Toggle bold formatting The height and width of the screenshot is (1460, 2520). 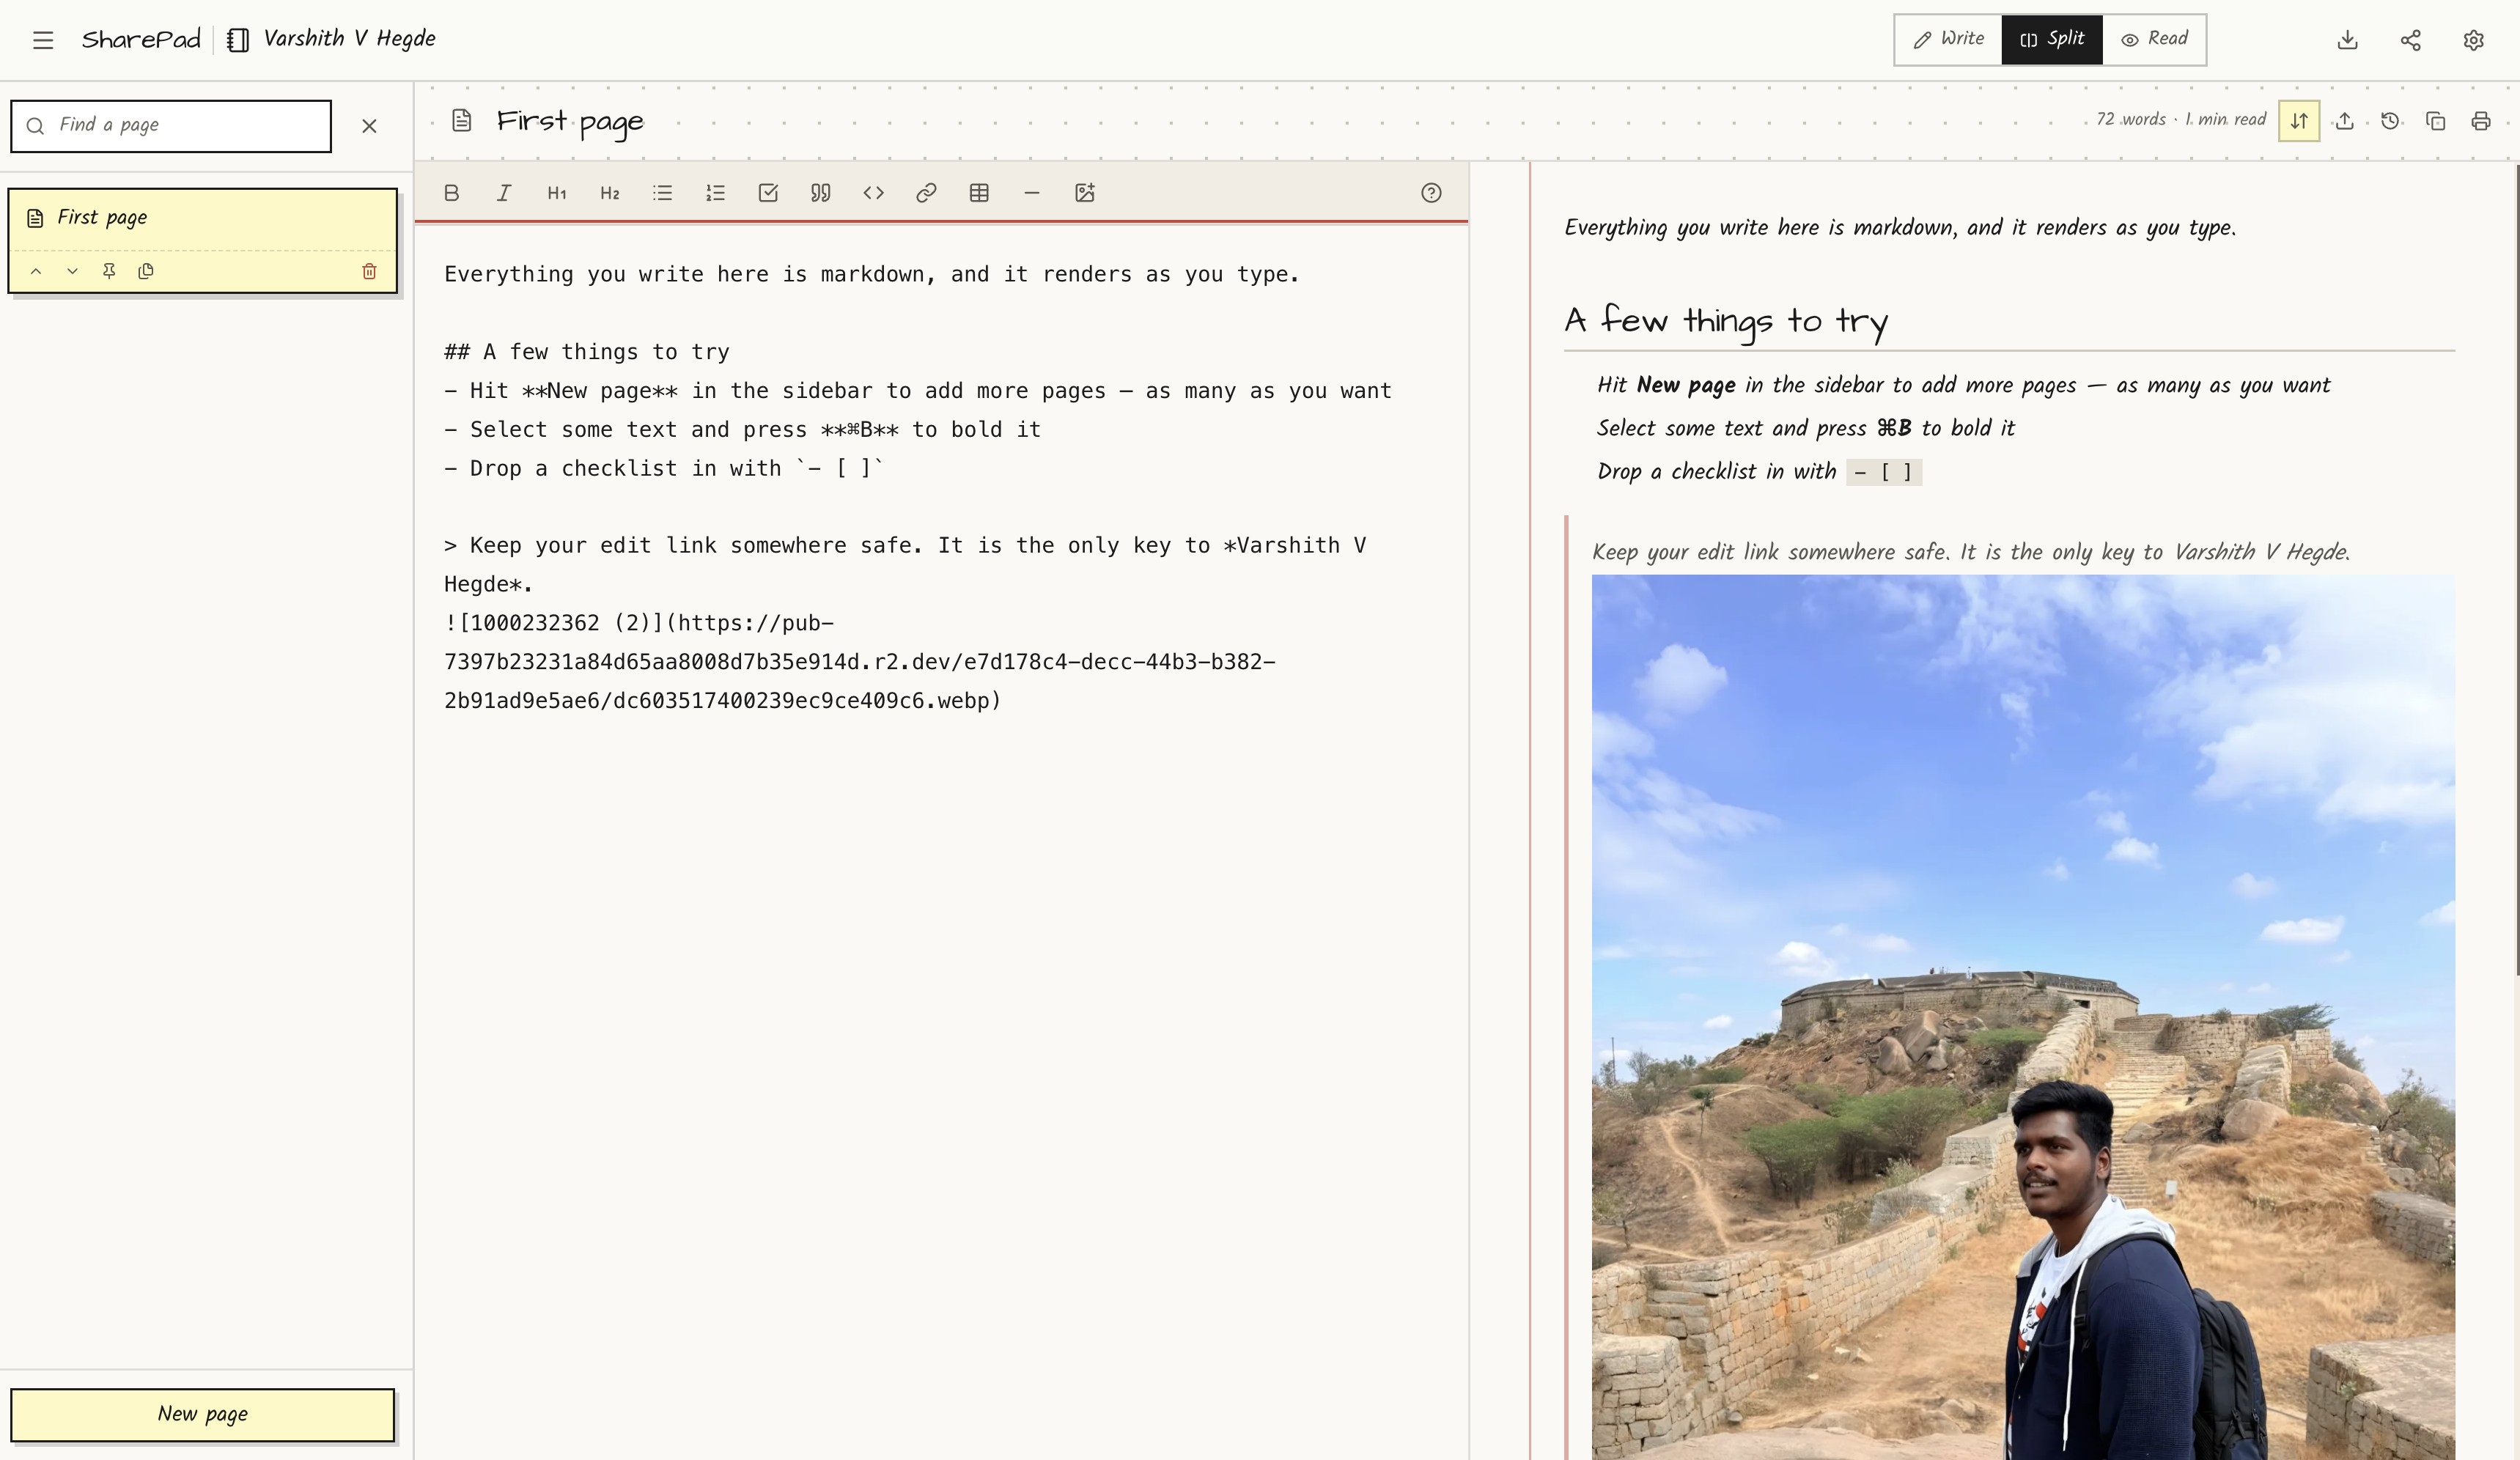click(x=451, y=193)
